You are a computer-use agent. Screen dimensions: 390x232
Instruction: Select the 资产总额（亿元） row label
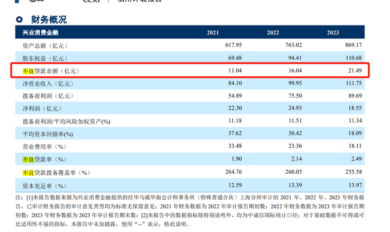point(45,46)
